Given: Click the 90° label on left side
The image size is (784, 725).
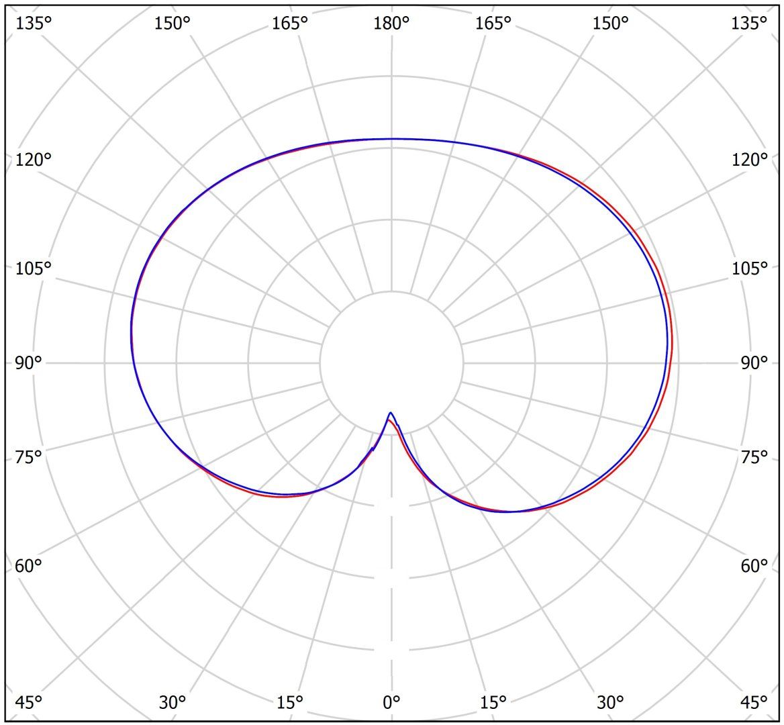Looking at the screenshot, I should 28,363.
